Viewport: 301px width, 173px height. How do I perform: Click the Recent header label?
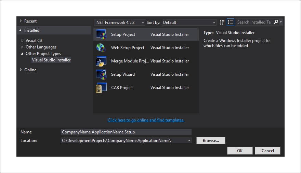(x=30, y=21)
